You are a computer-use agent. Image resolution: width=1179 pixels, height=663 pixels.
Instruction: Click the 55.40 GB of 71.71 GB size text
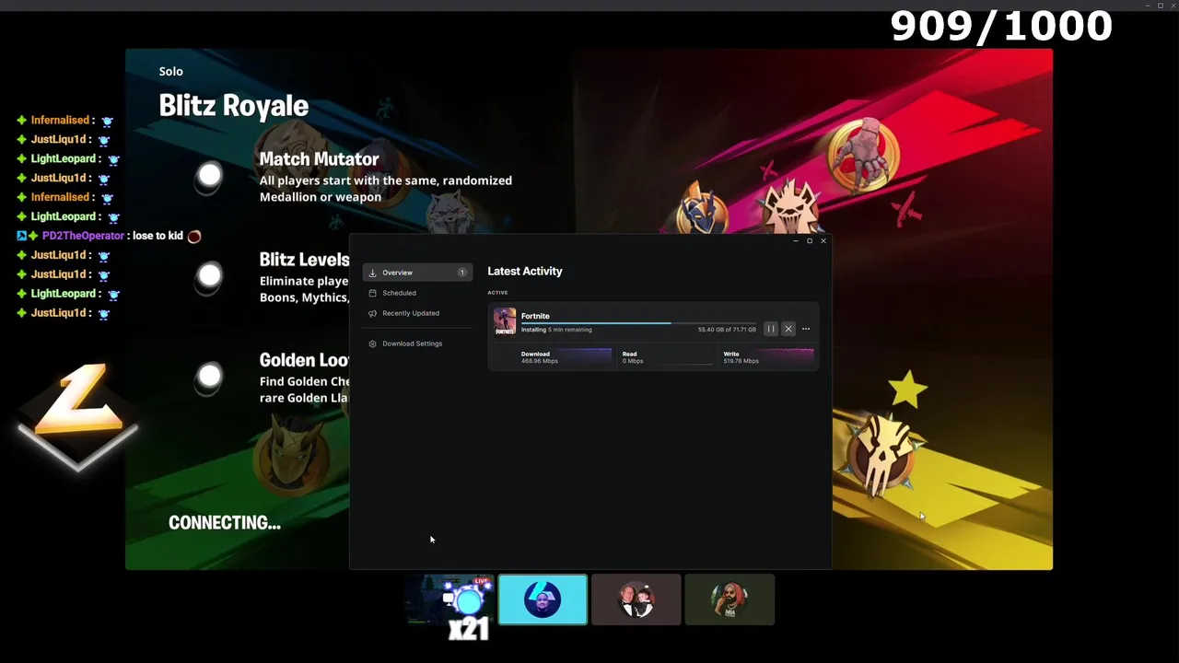(x=727, y=330)
